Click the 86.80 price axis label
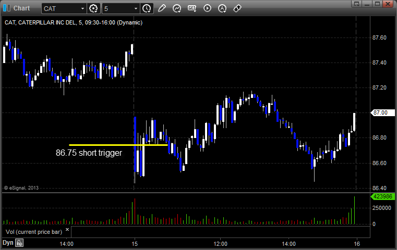397x250 pixels. (x=379, y=138)
